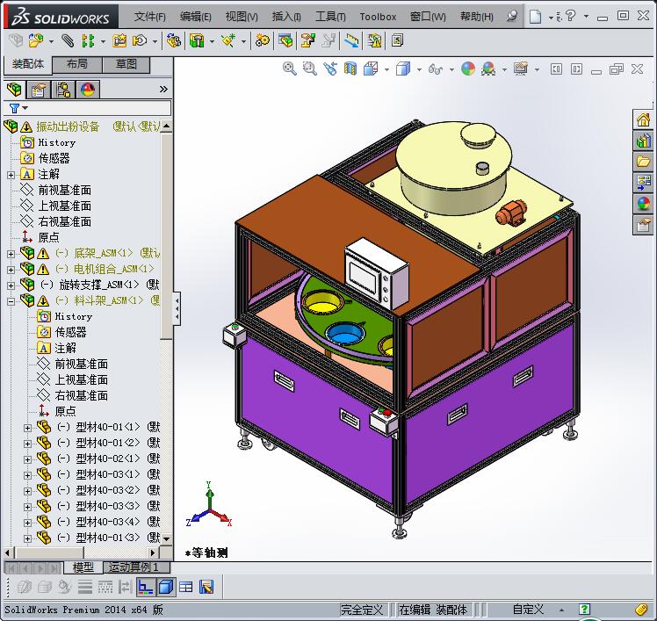Click the Assembly Features icon

coord(197,40)
